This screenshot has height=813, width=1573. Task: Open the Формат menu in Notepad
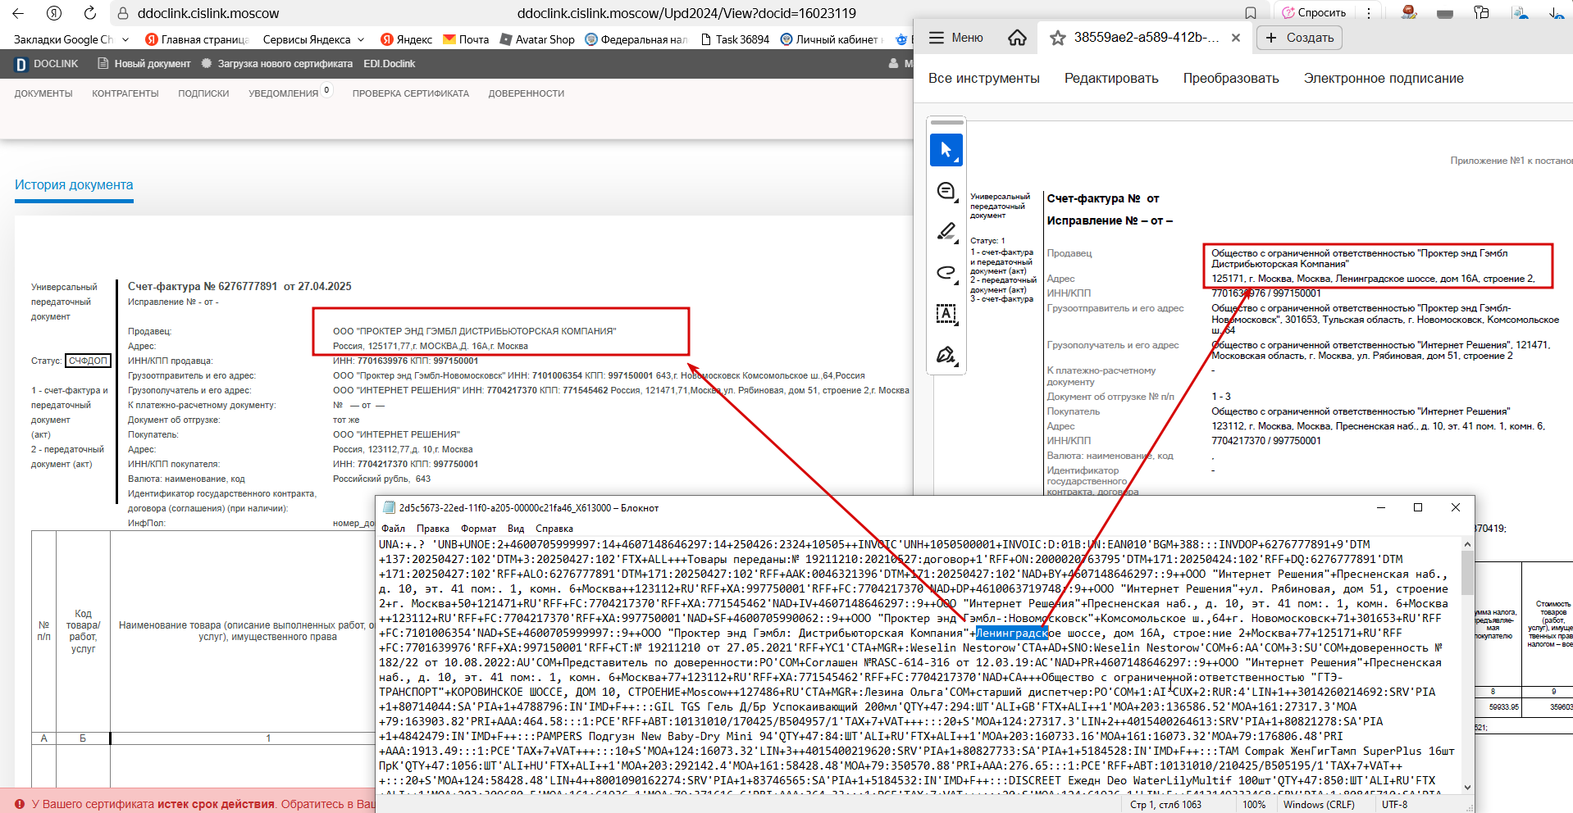click(x=478, y=529)
